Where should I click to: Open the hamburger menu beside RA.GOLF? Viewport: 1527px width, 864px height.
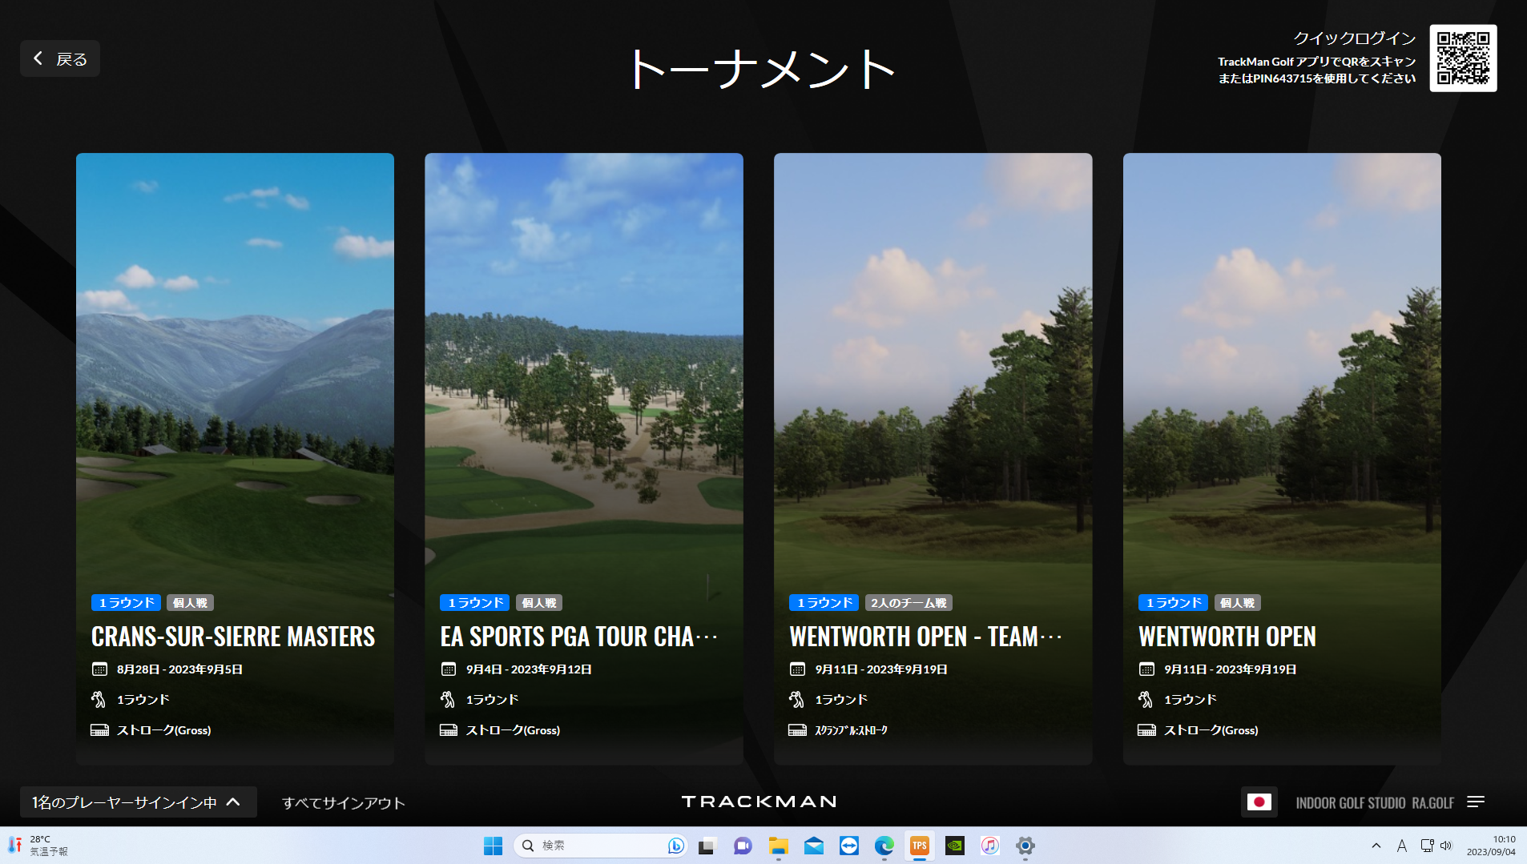coord(1476,802)
